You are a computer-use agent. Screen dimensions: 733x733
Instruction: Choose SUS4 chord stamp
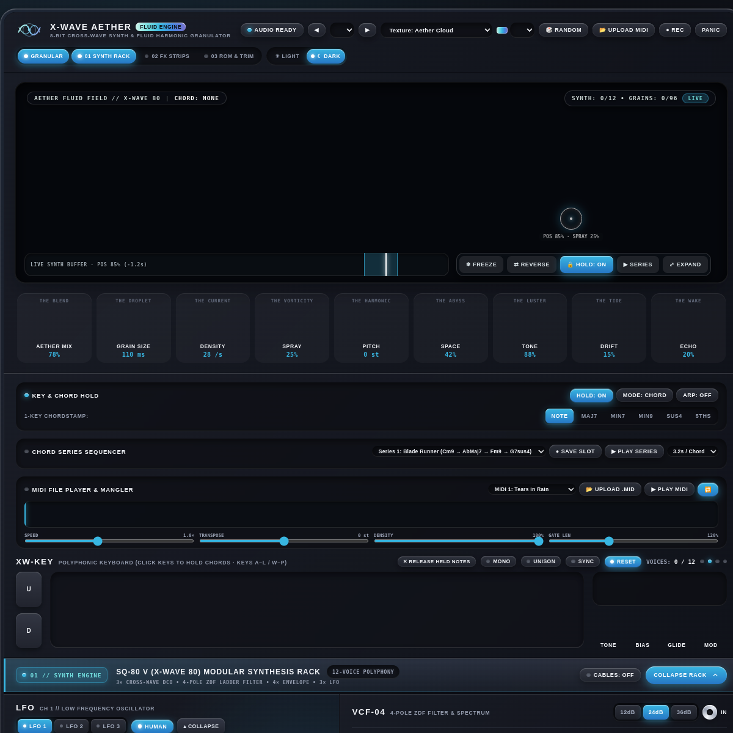coord(674,416)
